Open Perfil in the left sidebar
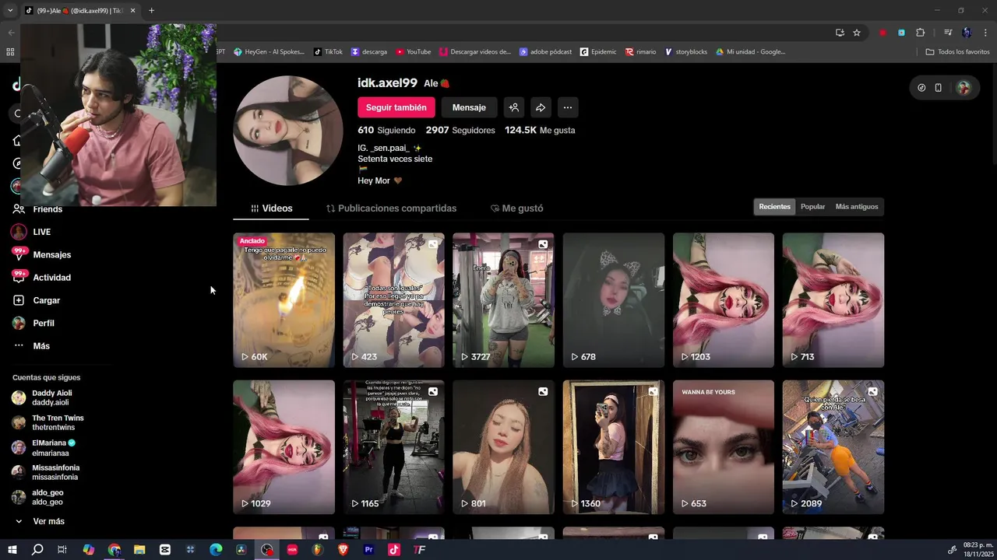Image resolution: width=997 pixels, height=560 pixels. click(43, 323)
